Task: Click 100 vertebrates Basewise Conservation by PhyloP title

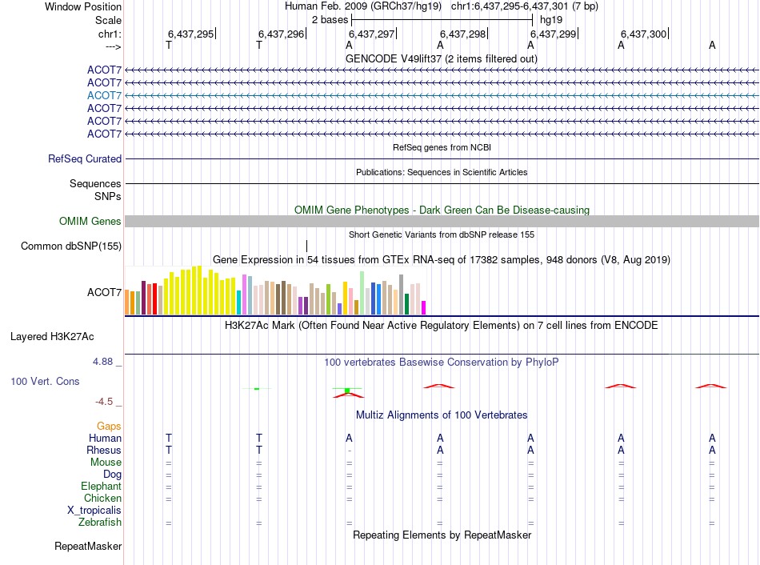Action: point(442,362)
